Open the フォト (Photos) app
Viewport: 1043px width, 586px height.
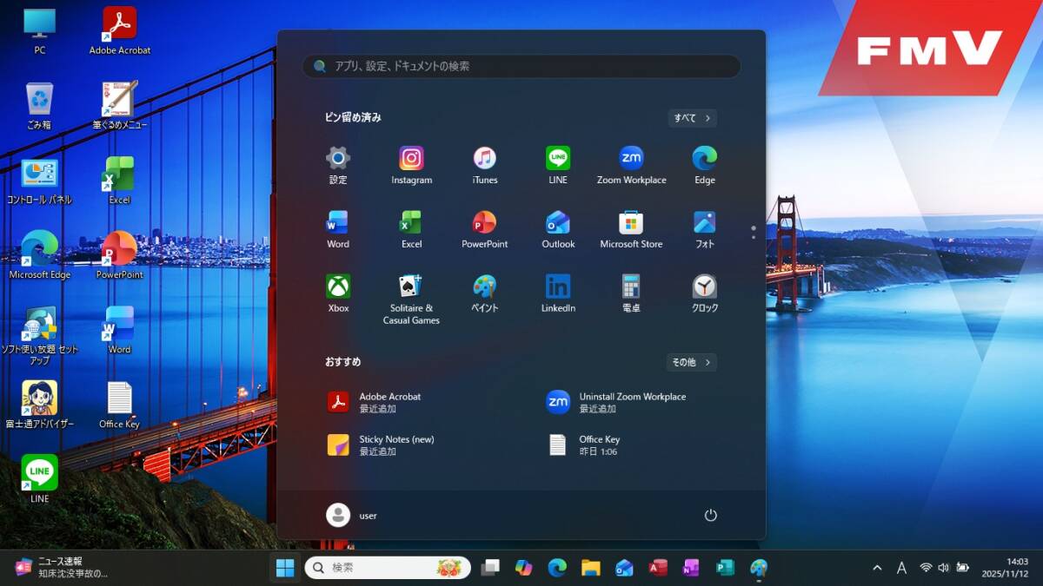(x=705, y=229)
